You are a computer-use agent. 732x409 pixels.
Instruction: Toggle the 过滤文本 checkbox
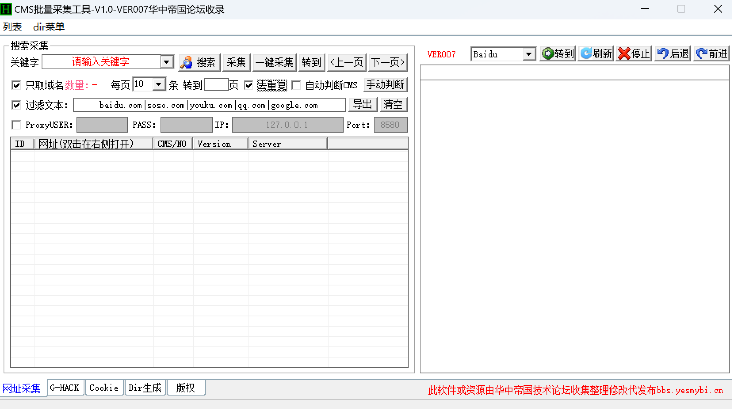click(x=17, y=105)
